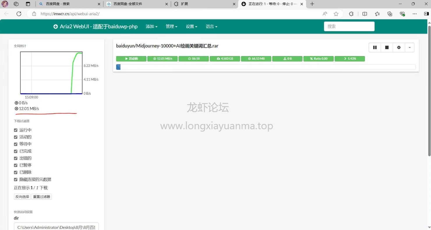The width and height of the screenshot is (431, 230).
Task: Click the download progress bar
Action: coord(266,67)
